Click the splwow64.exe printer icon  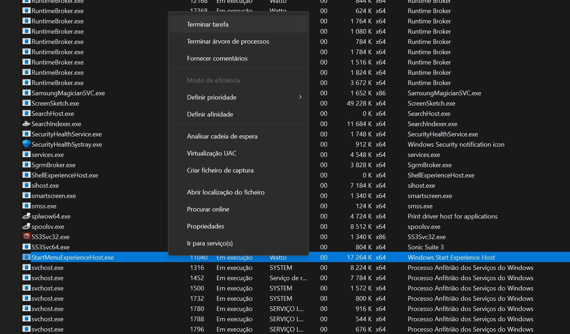[26, 216]
